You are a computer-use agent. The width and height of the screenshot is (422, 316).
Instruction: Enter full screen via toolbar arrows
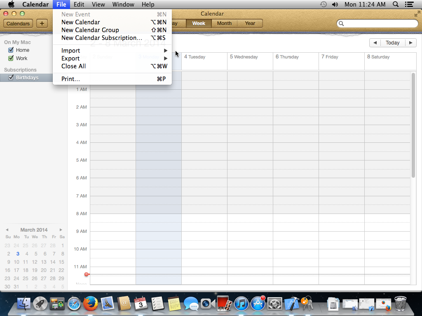pos(417,14)
